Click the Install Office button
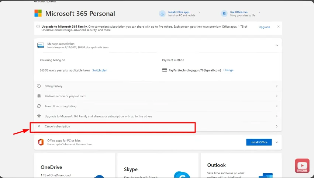The image size is (314, 178). [259, 142]
